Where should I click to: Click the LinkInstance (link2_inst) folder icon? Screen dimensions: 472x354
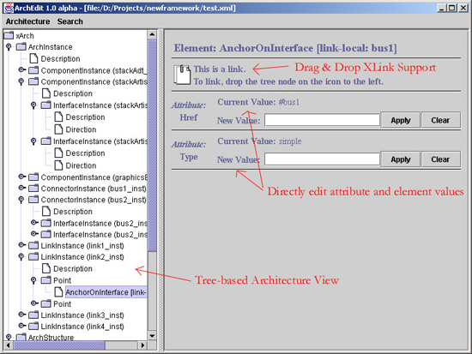[x=33, y=256]
